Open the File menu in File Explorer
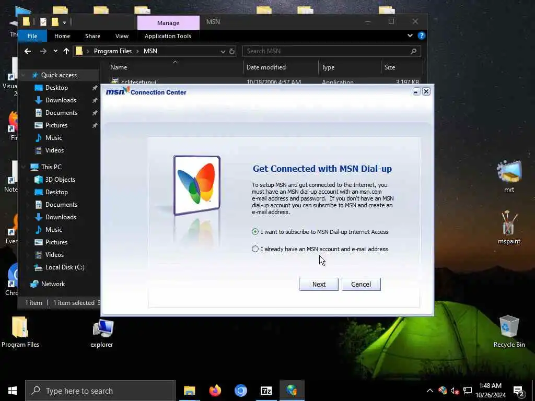 tap(32, 36)
